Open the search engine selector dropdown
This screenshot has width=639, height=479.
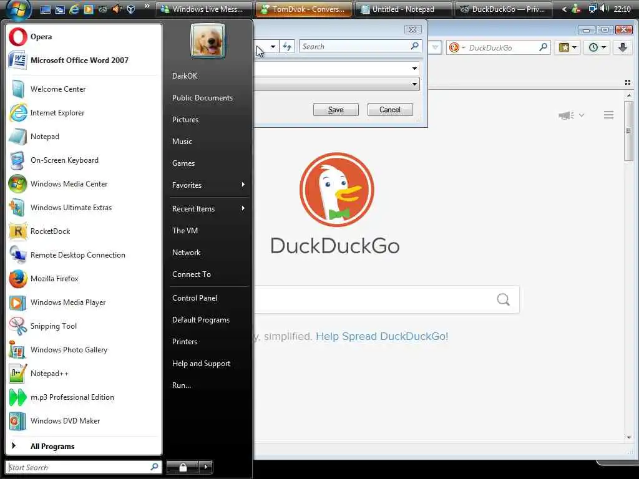pyautogui.click(x=457, y=47)
